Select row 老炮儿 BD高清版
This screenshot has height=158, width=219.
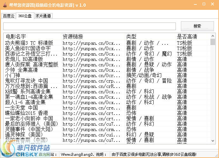click(x=107, y=59)
